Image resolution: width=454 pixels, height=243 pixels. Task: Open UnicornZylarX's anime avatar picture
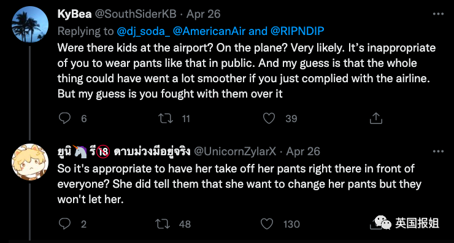click(x=30, y=162)
